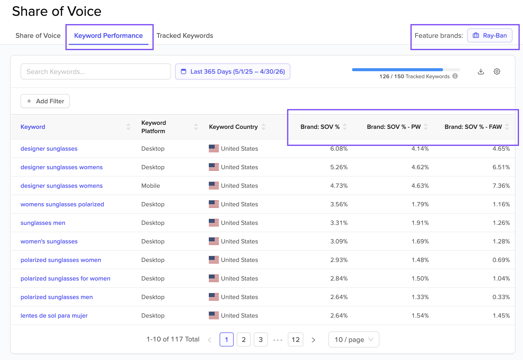The height and width of the screenshot is (360, 523).
Task: Click the Add Filter button
Action: [x=45, y=101]
